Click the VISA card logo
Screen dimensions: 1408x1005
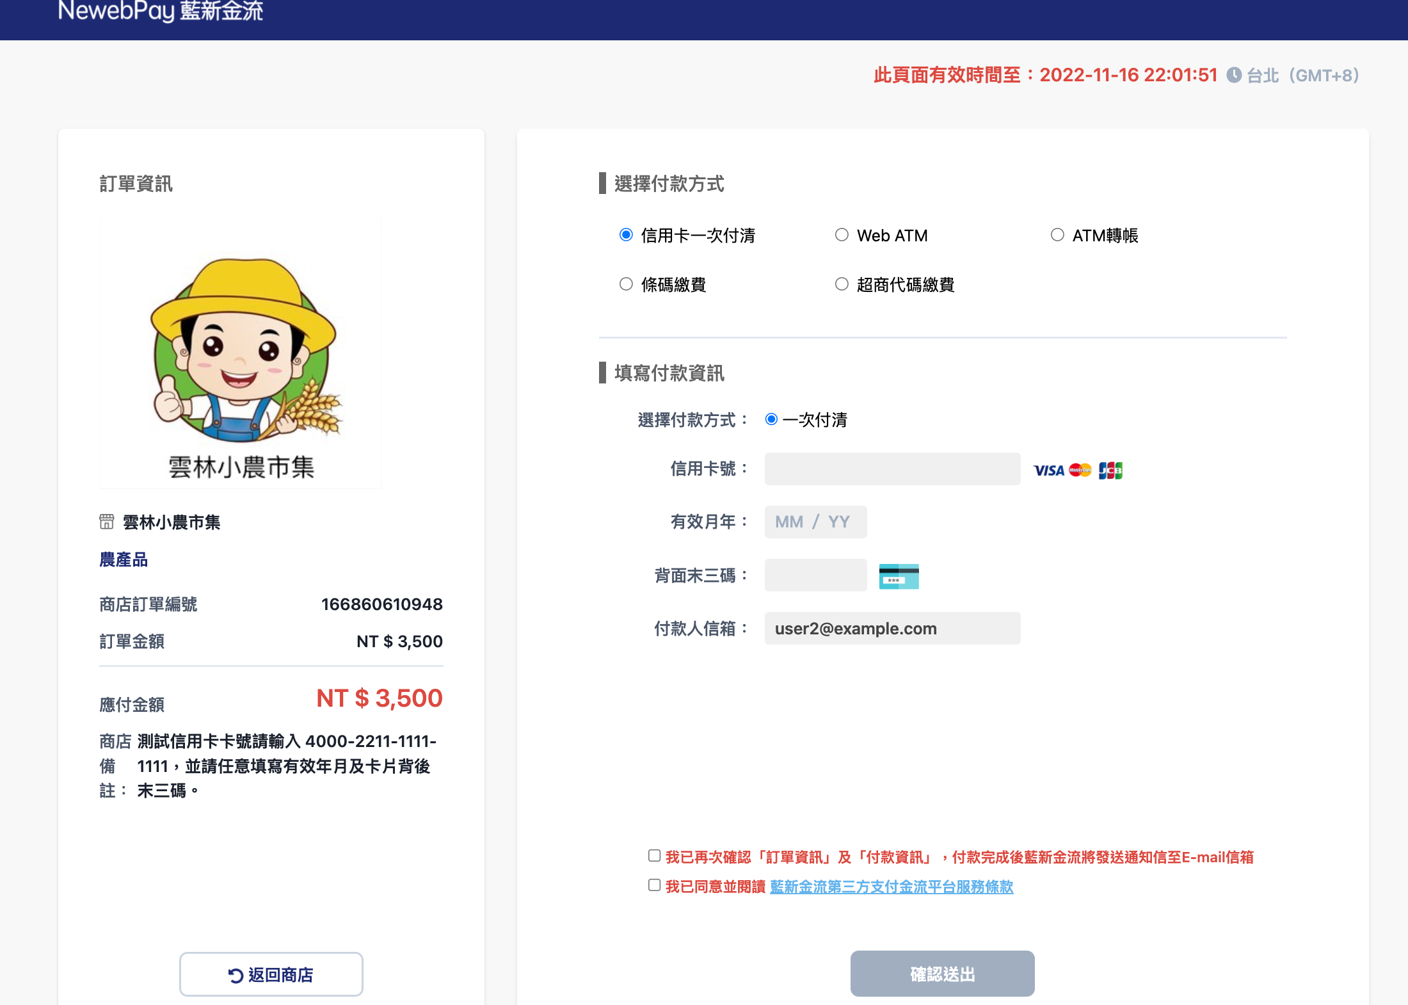click(1048, 470)
